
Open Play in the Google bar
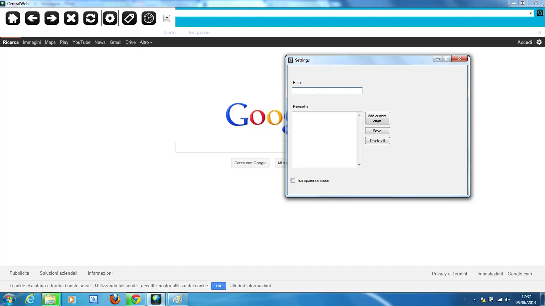coord(64,42)
